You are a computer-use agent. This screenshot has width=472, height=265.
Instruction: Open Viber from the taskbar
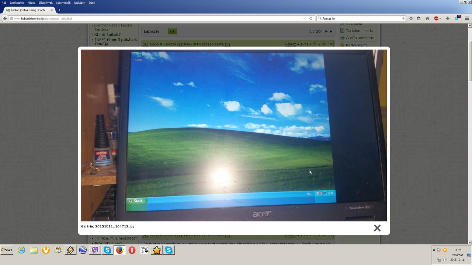(95, 250)
